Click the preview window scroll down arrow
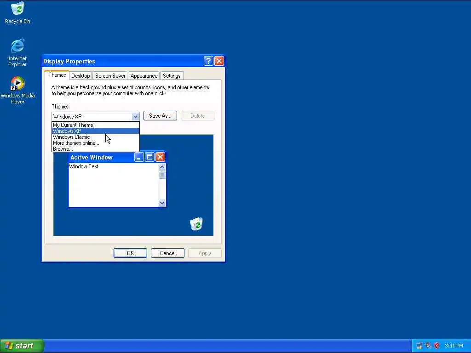 point(162,203)
